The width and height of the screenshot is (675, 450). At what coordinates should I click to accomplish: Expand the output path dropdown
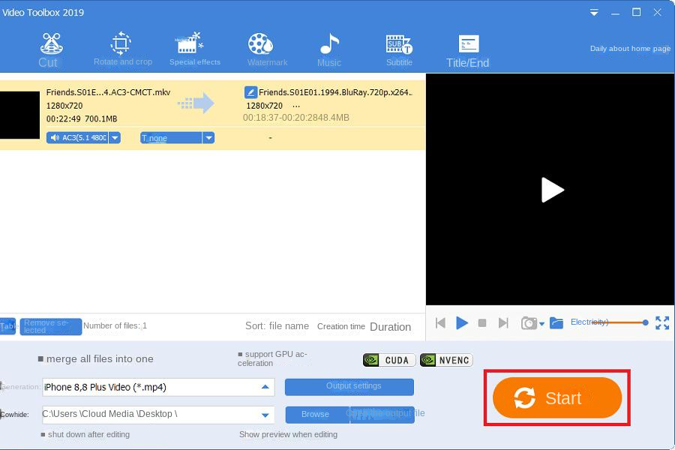[x=265, y=415]
